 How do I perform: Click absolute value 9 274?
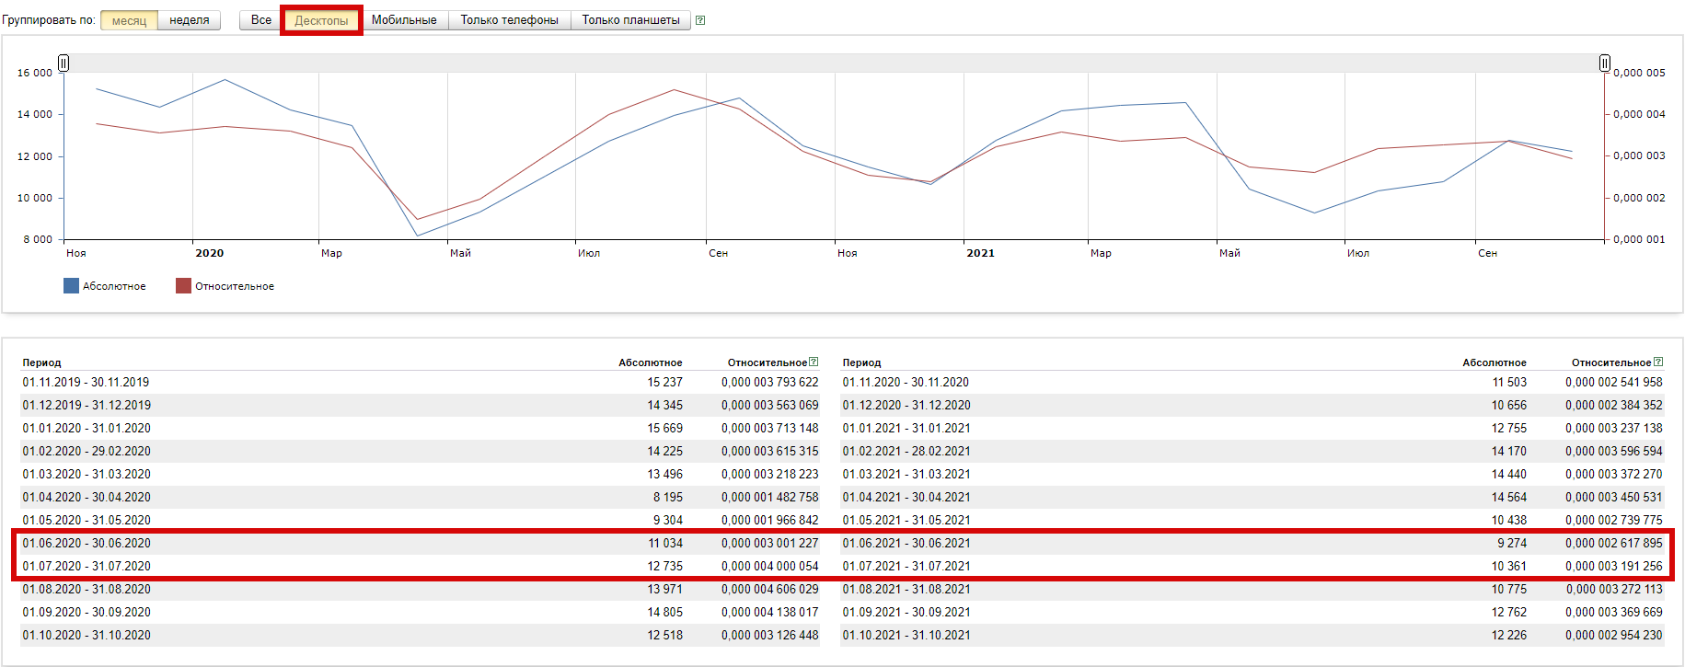coord(1512,543)
